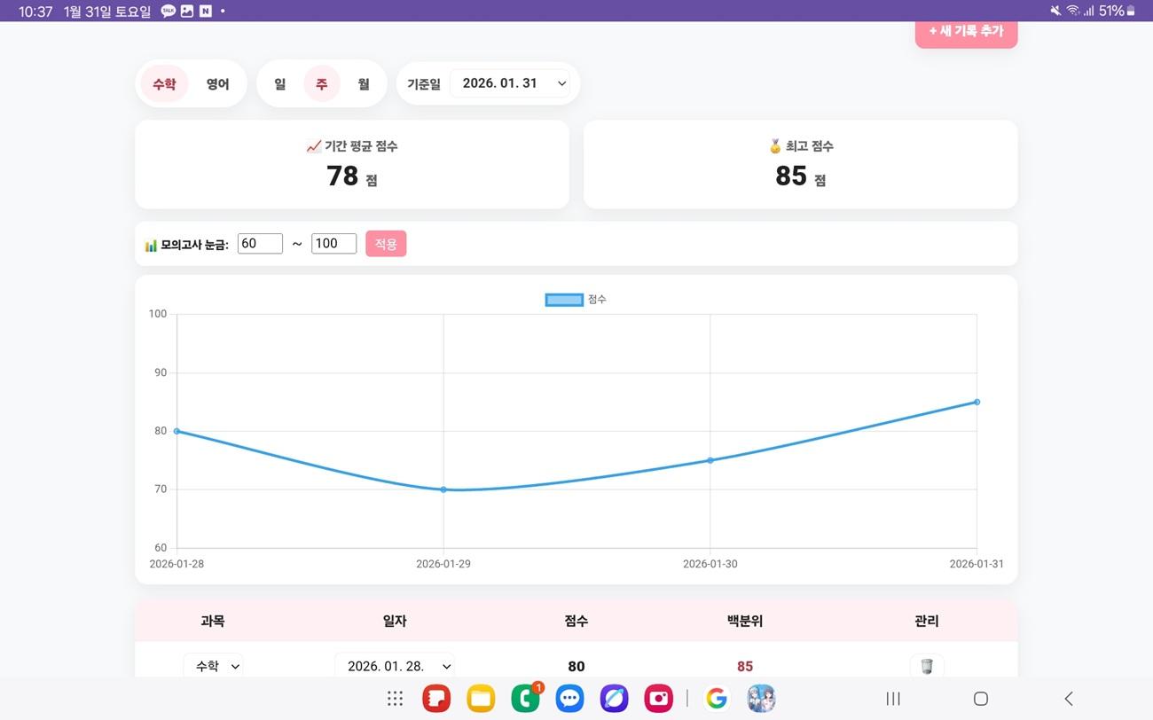Select the 일 daily period option
Viewport: 1153px width, 720px height.
(279, 83)
